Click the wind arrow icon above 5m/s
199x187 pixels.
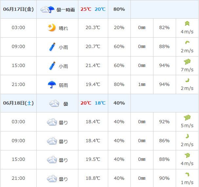click(187, 118)
